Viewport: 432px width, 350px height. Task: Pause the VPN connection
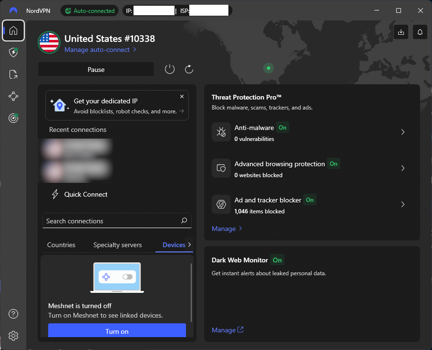click(96, 70)
